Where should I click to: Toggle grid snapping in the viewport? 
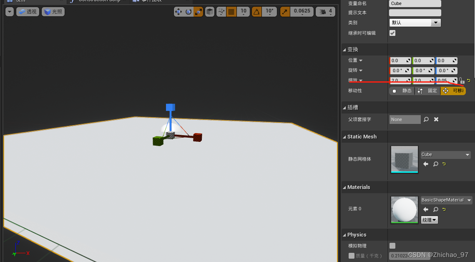pyautogui.click(x=231, y=12)
